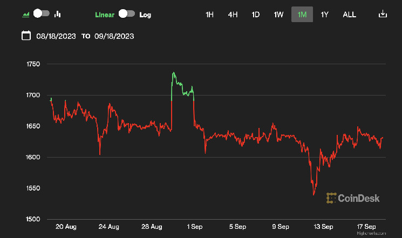Click the area chart icon

[25, 14]
